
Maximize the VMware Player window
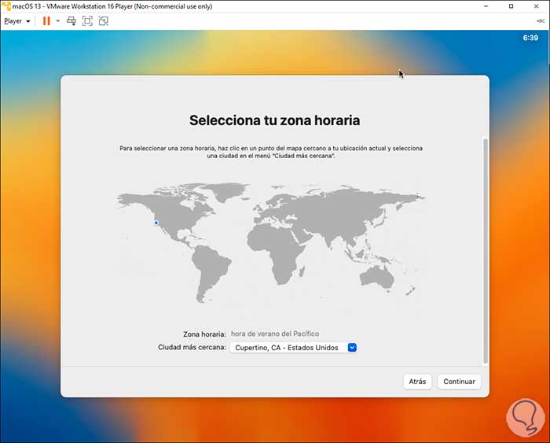pyautogui.click(x=511, y=6)
